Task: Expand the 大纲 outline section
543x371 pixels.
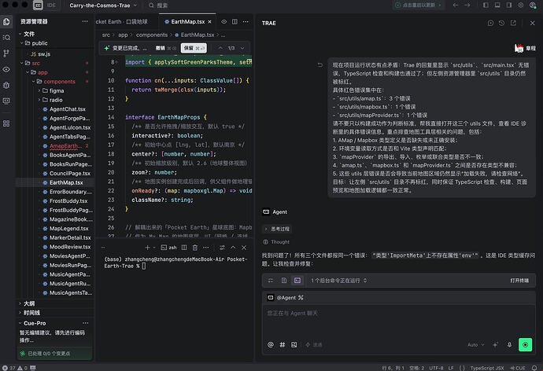Action: click(x=29, y=303)
